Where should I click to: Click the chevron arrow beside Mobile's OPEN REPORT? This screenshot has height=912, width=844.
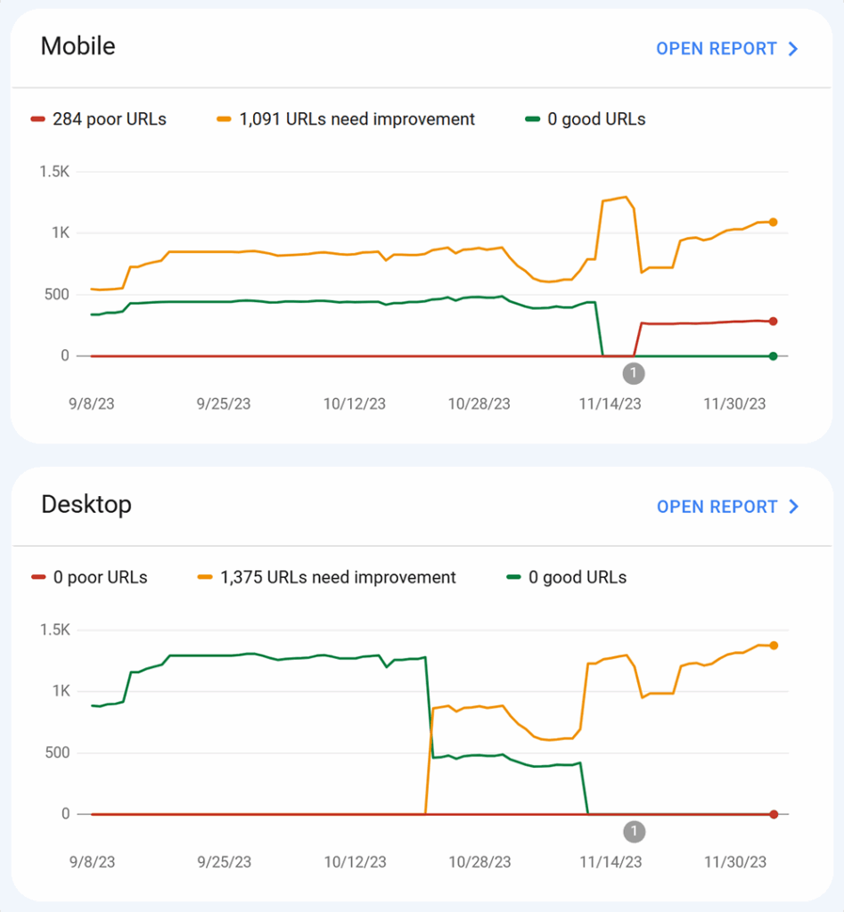coord(793,49)
